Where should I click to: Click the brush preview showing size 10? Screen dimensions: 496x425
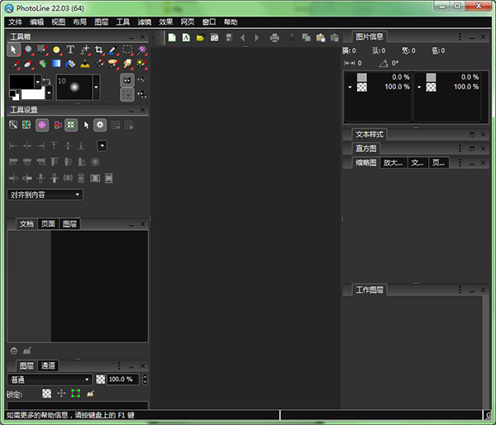click(x=74, y=87)
